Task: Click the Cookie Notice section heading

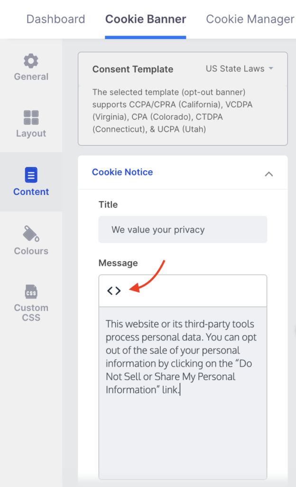Action: pyautogui.click(x=122, y=172)
